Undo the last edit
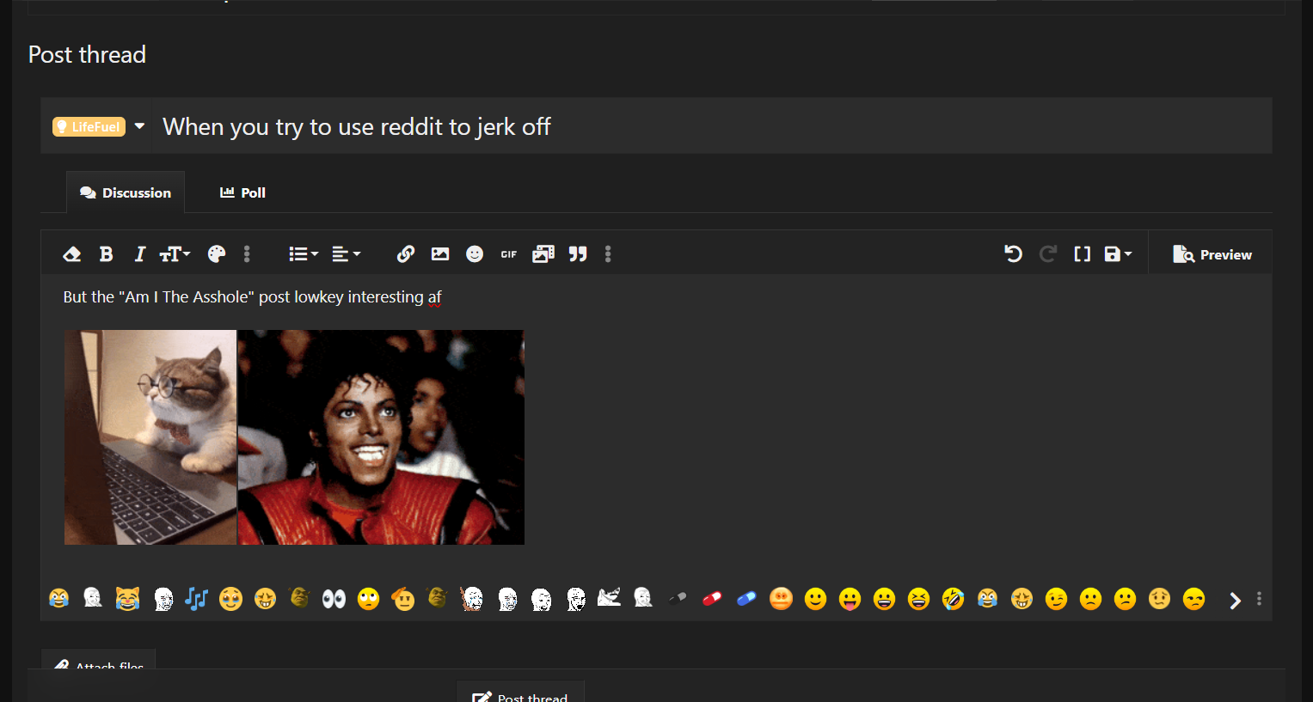Image resolution: width=1313 pixels, height=702 pixels. tap(1013, 254)
